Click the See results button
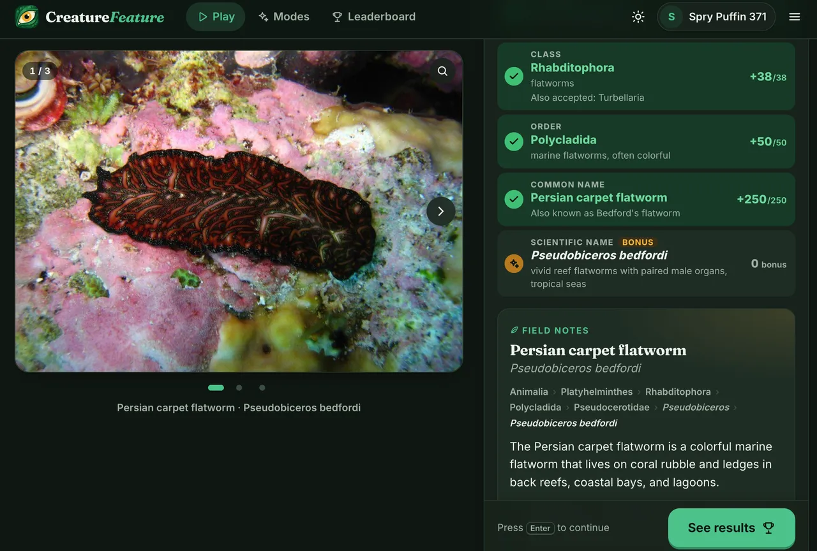817x551 pixels. pyautogui.click(x=731, y=527)
